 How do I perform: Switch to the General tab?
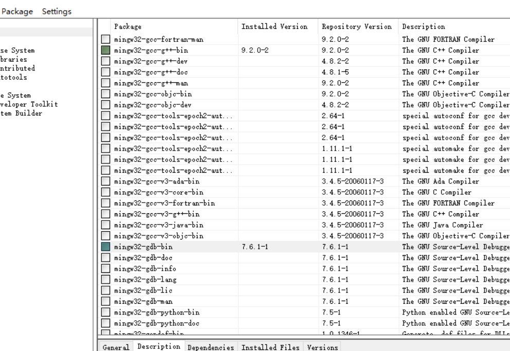tap(116, 347)
